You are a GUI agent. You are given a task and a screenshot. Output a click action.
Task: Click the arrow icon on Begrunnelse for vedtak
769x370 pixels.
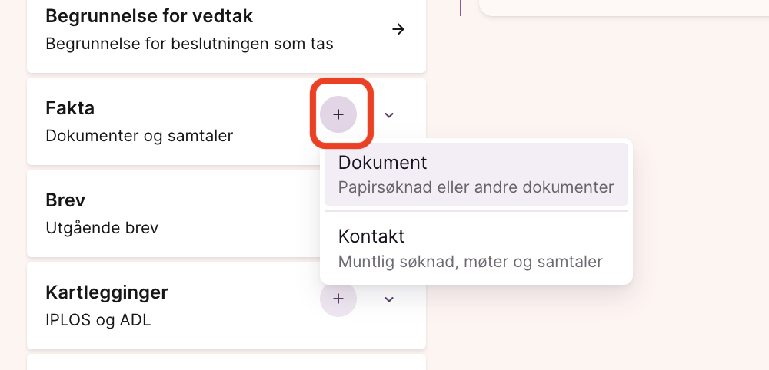click(398, 30)
